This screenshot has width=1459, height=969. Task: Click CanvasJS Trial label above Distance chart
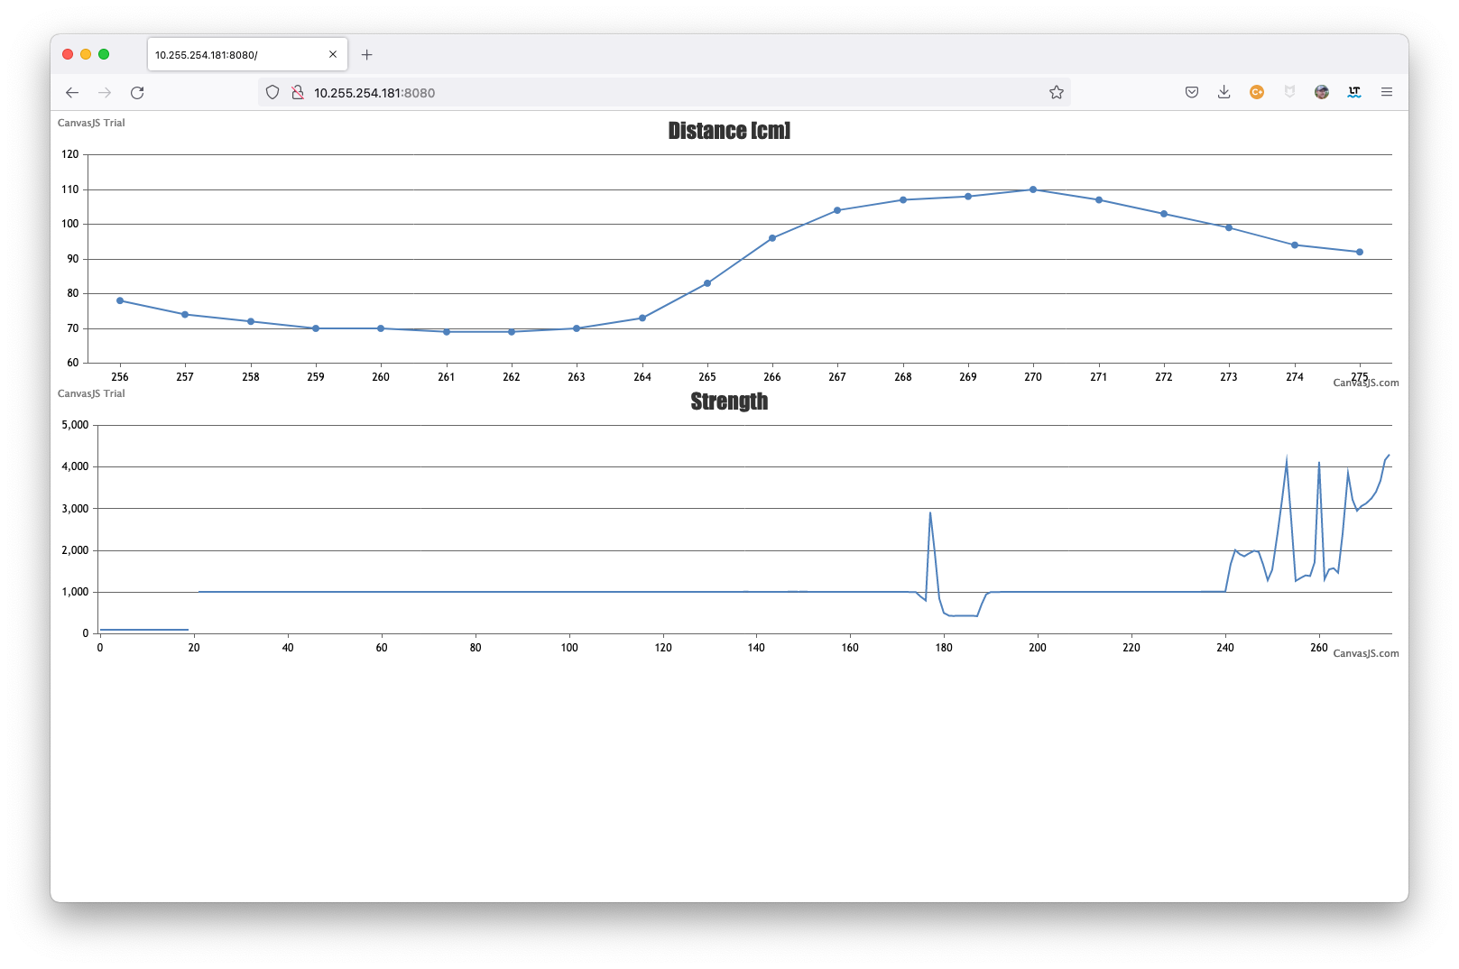pyautogui.click(x=91, y=123)
